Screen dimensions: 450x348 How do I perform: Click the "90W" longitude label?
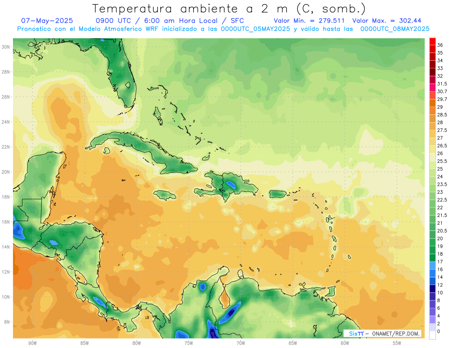click(33, 343)
